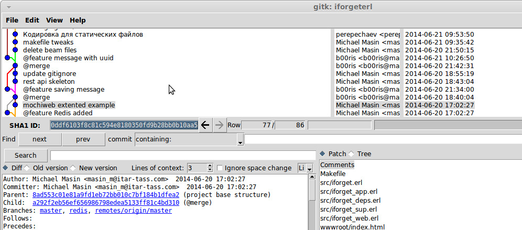Screen dimensions: 522x230
Task: Follow the 'redis' branch link
Action: 78,211
